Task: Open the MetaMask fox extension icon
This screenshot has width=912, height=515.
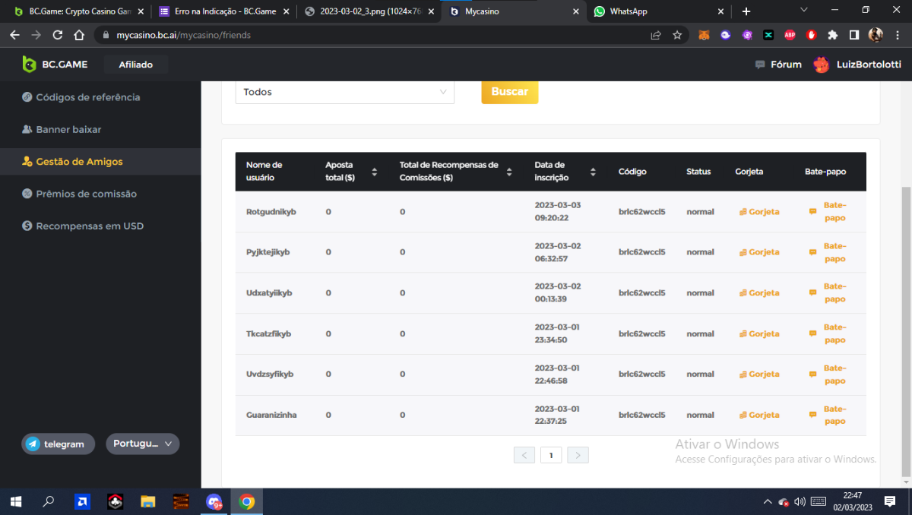Action: pyautogui.click(x=705, y=35)
